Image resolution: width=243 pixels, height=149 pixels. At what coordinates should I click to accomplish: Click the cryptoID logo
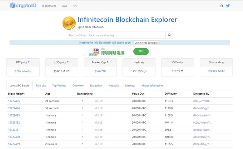[x=23, y=6]
